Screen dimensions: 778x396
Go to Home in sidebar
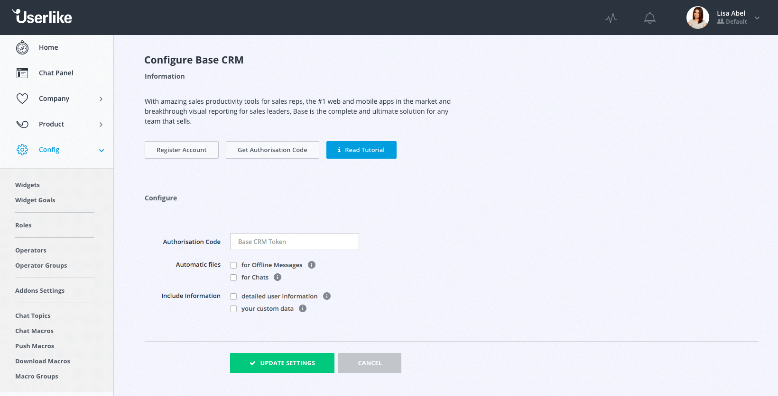[48, 47]
